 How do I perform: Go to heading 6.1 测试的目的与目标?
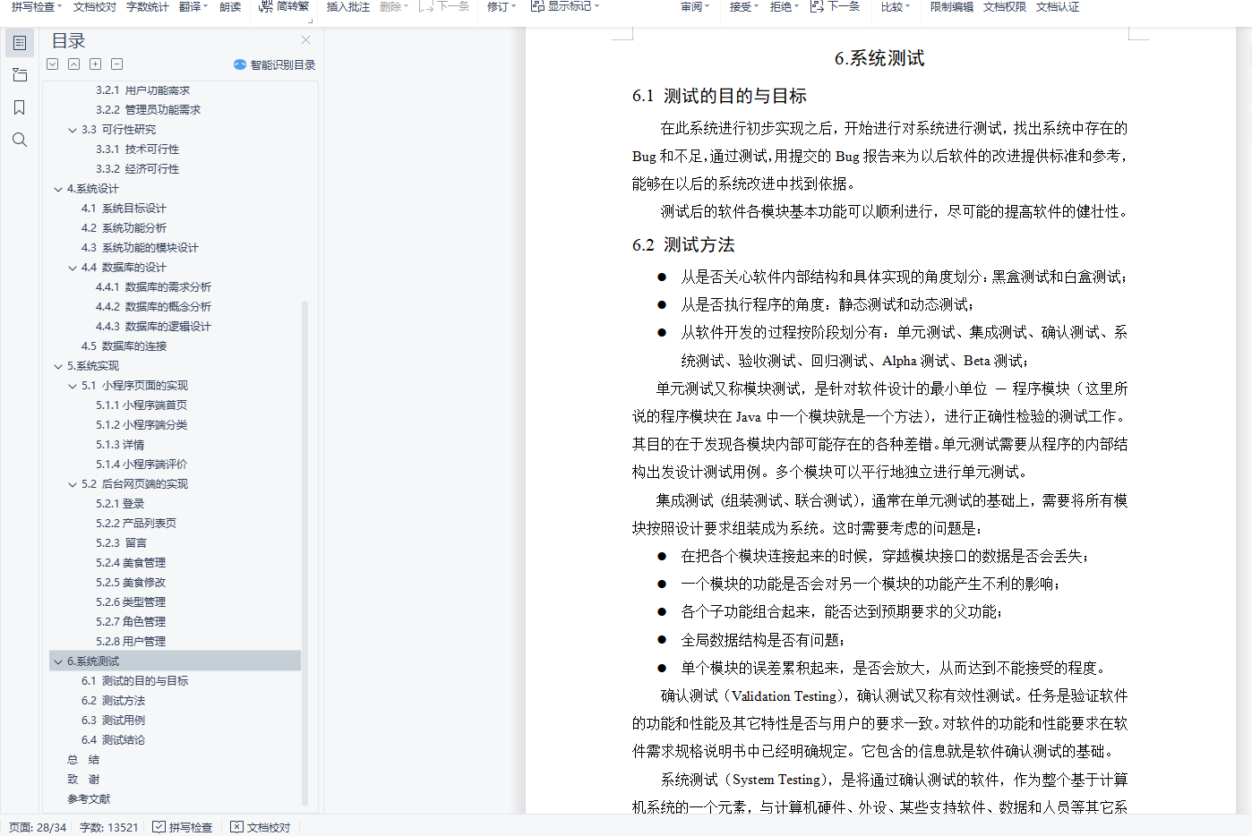pos(134,681)
